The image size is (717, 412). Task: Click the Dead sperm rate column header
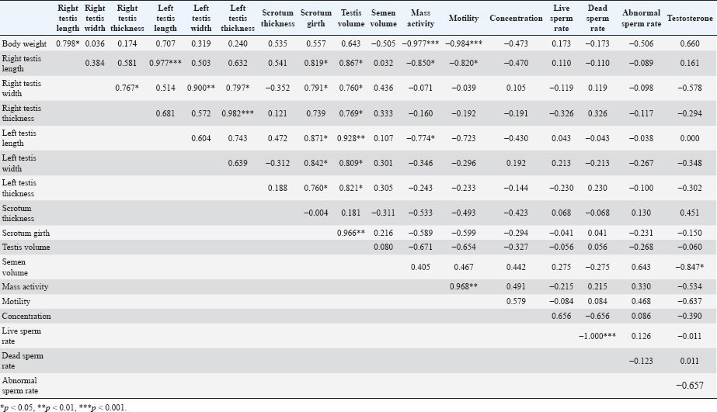597,18
